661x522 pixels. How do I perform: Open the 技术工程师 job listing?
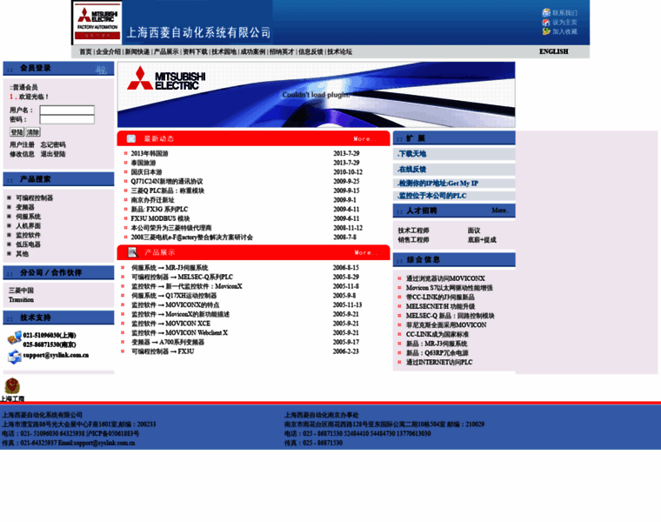click(413, 231)
